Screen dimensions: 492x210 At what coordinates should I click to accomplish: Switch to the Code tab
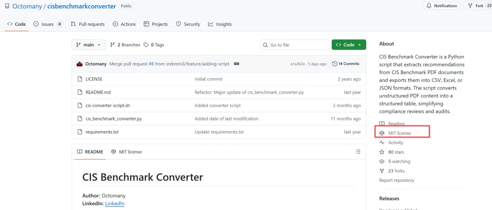17,24
